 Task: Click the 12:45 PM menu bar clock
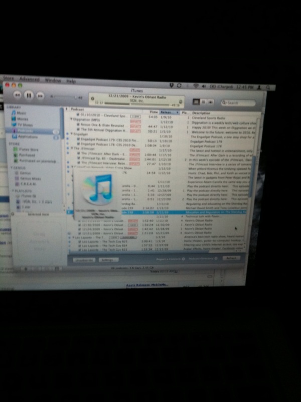245,87
